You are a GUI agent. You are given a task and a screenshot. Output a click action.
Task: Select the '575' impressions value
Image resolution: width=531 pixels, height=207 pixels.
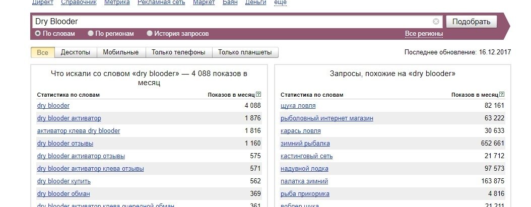tap(255, 156)
